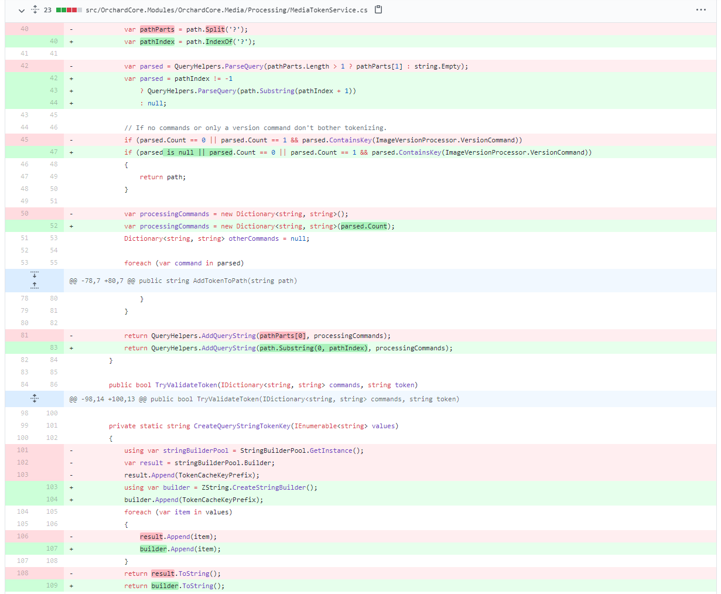Click removed line number 42
This screenshot has width=721, height=594.
click(24, 66)
